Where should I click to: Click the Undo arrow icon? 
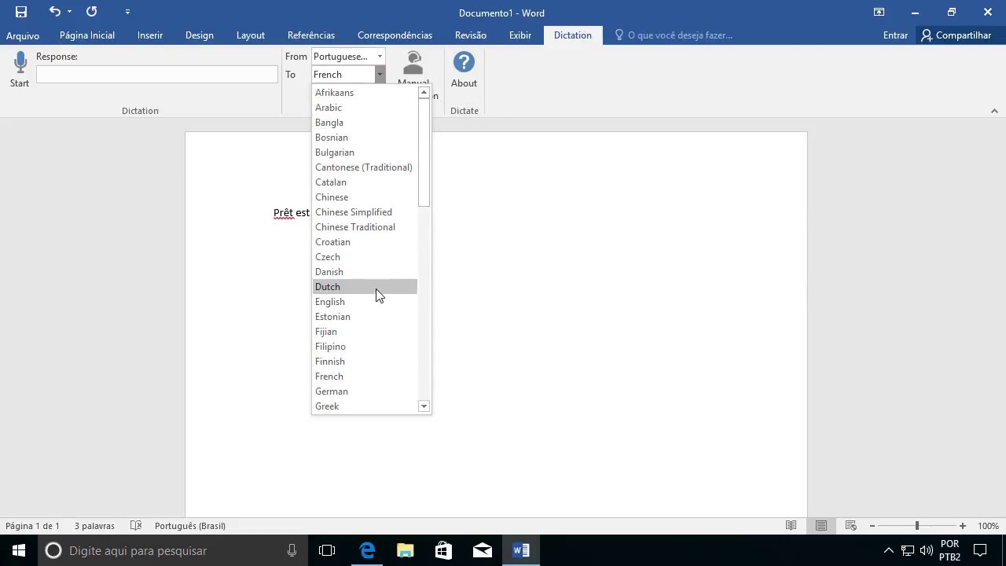[x=54, y=12]
